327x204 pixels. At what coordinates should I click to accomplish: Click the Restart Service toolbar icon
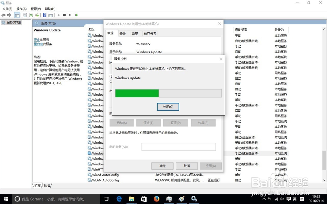coord(76,15)
